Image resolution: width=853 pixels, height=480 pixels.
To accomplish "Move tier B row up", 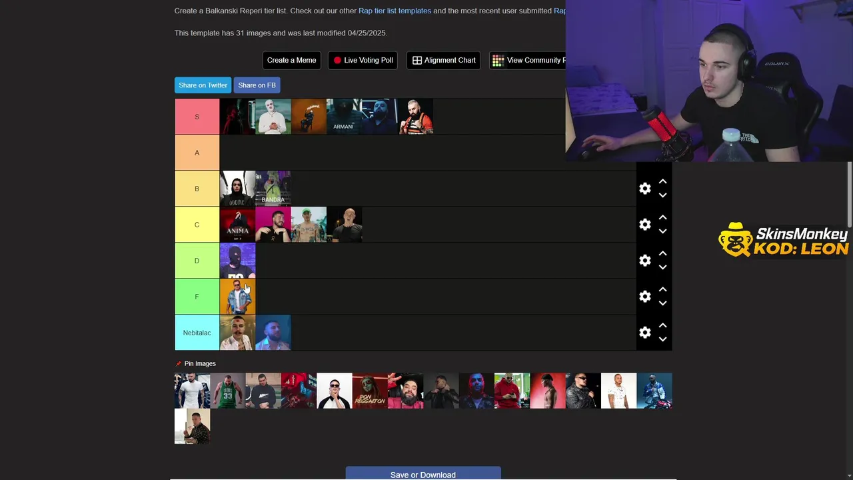I will (662, 181).
